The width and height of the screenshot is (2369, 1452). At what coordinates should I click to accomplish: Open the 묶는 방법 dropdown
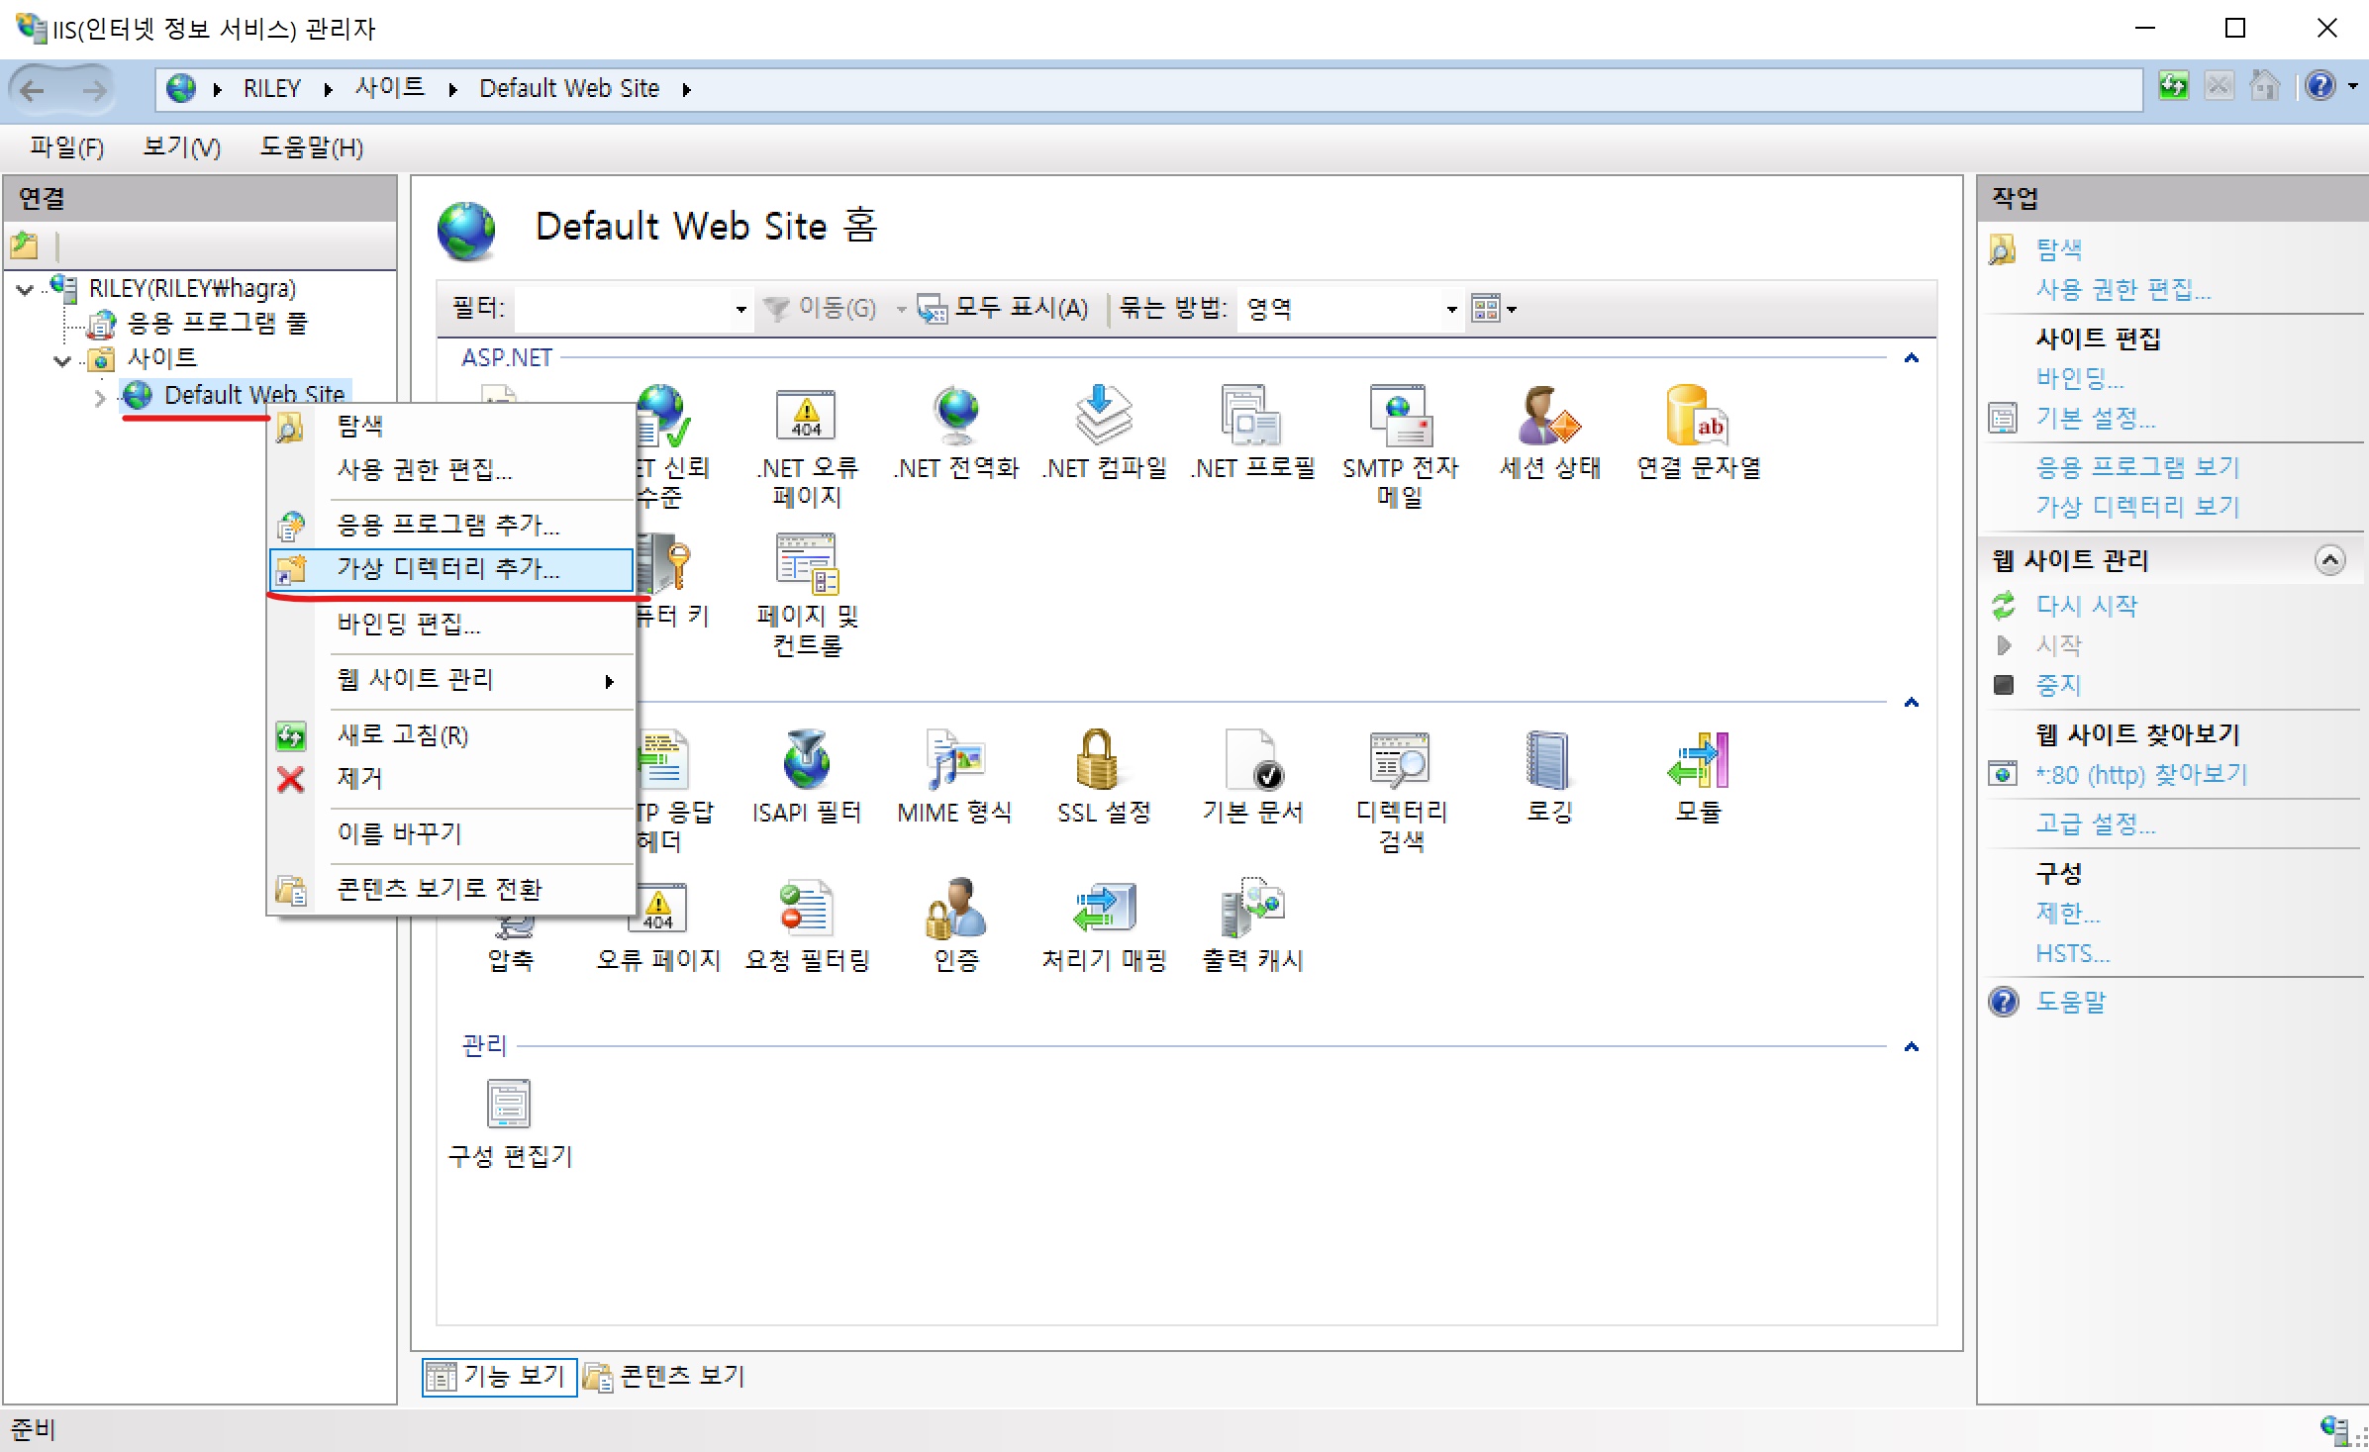click(x=1451, y=309)
